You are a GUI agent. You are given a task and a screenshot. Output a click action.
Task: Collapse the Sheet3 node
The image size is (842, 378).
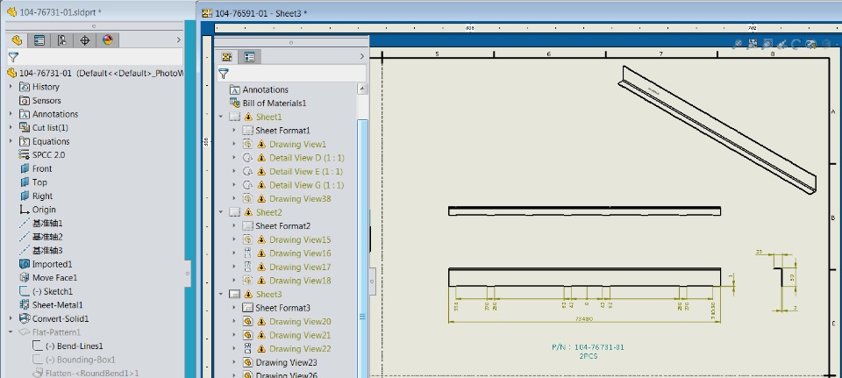(x=221, y=294)
